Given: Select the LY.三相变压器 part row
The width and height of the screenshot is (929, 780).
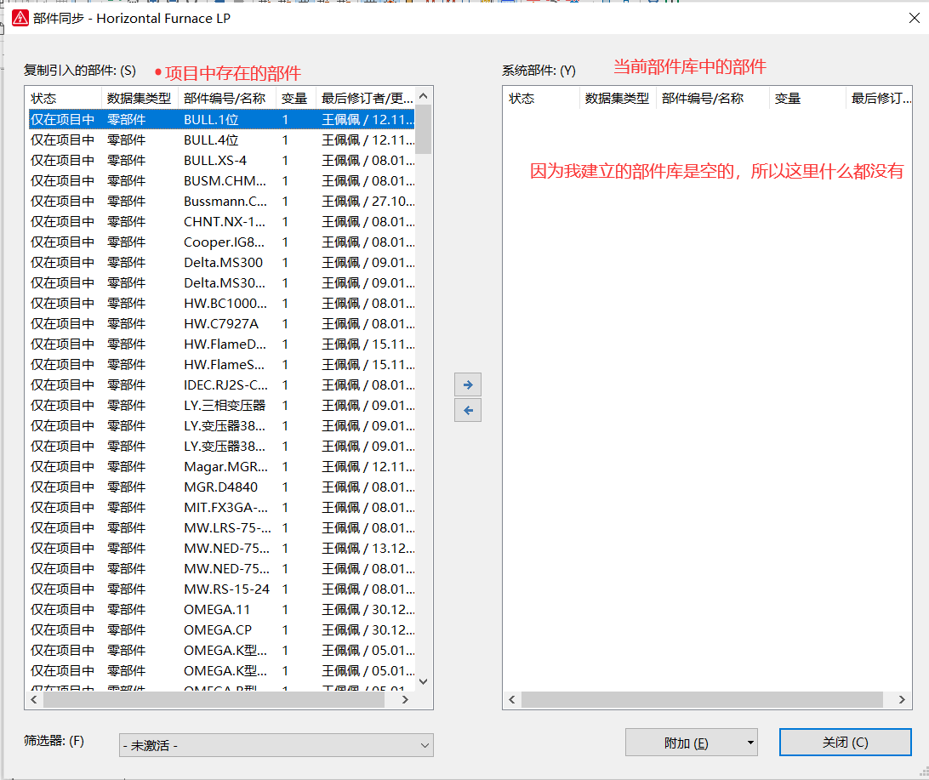Looking at the screenshot, I should pos(221,406).
